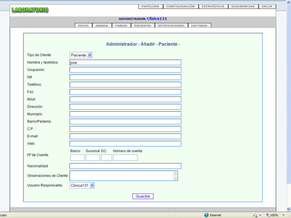Open the PAPELERA menu
This screenshot has width=291, height=218.
151,6
